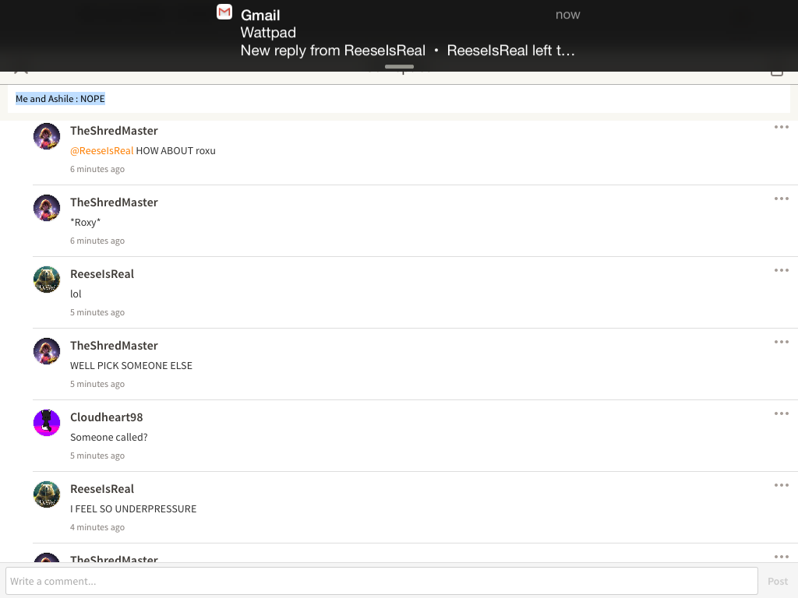798x598 pixels.
Task: Open TheShredMaster avatar beside 'HOW ABOUT roxu'
Action: (x=47, y=136)
